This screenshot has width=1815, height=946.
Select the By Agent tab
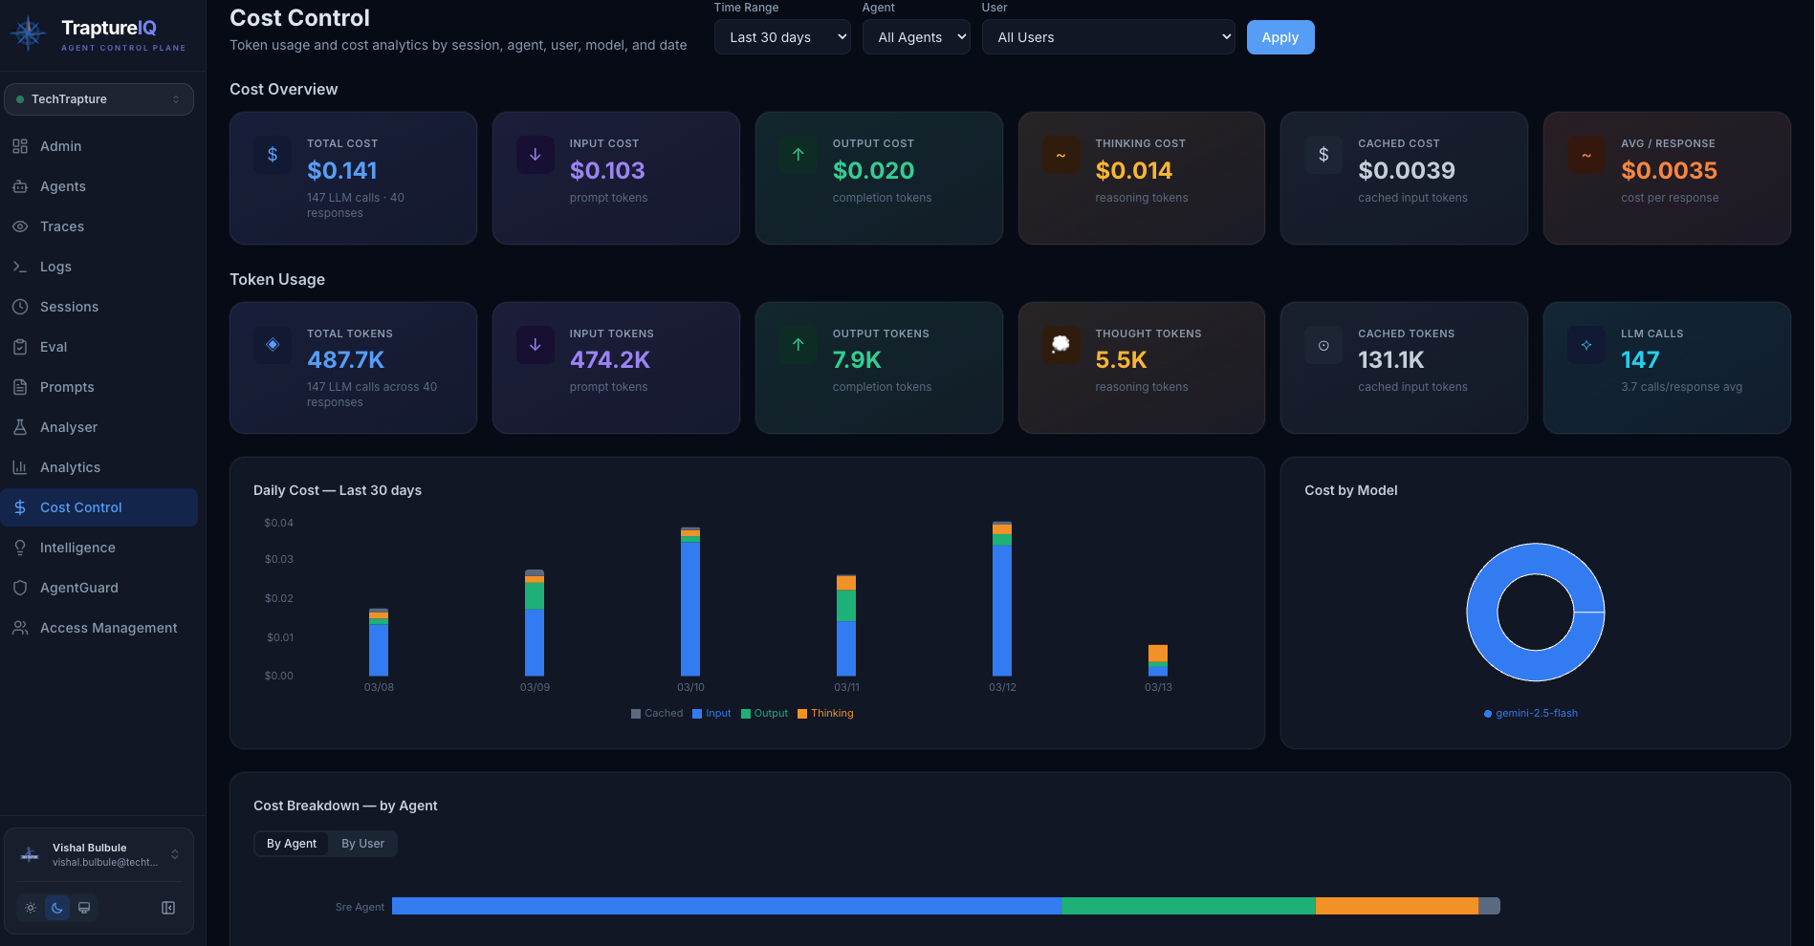[x=292, y=843]
